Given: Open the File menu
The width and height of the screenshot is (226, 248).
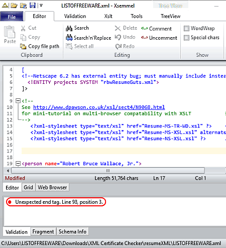Looking at the screenshot, I should click(x=12, y=17).
